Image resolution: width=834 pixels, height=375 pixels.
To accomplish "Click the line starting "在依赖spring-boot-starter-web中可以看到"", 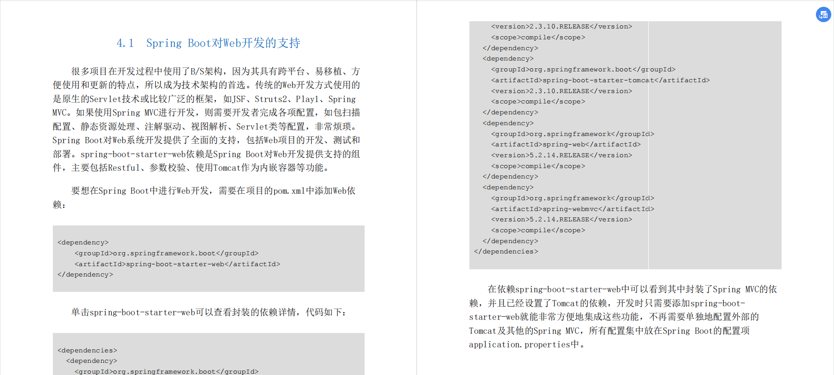I will [x=632, y=289].
